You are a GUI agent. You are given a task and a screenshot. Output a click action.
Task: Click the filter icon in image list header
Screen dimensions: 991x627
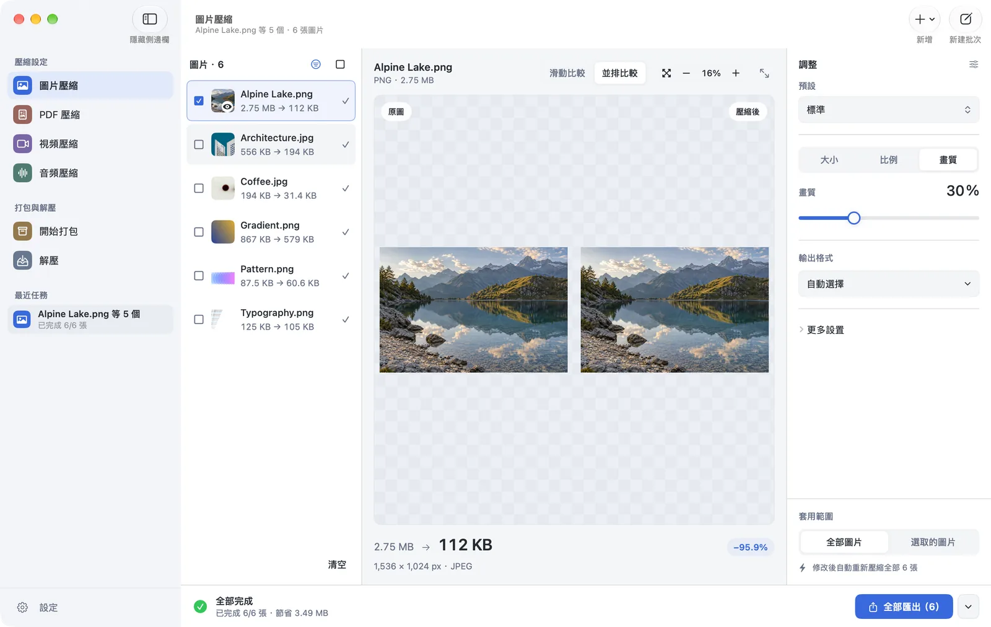[x=316, y=64]
